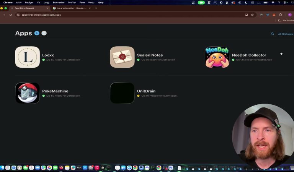Open the purple Chrome profile avatar

tap(290, 15)
